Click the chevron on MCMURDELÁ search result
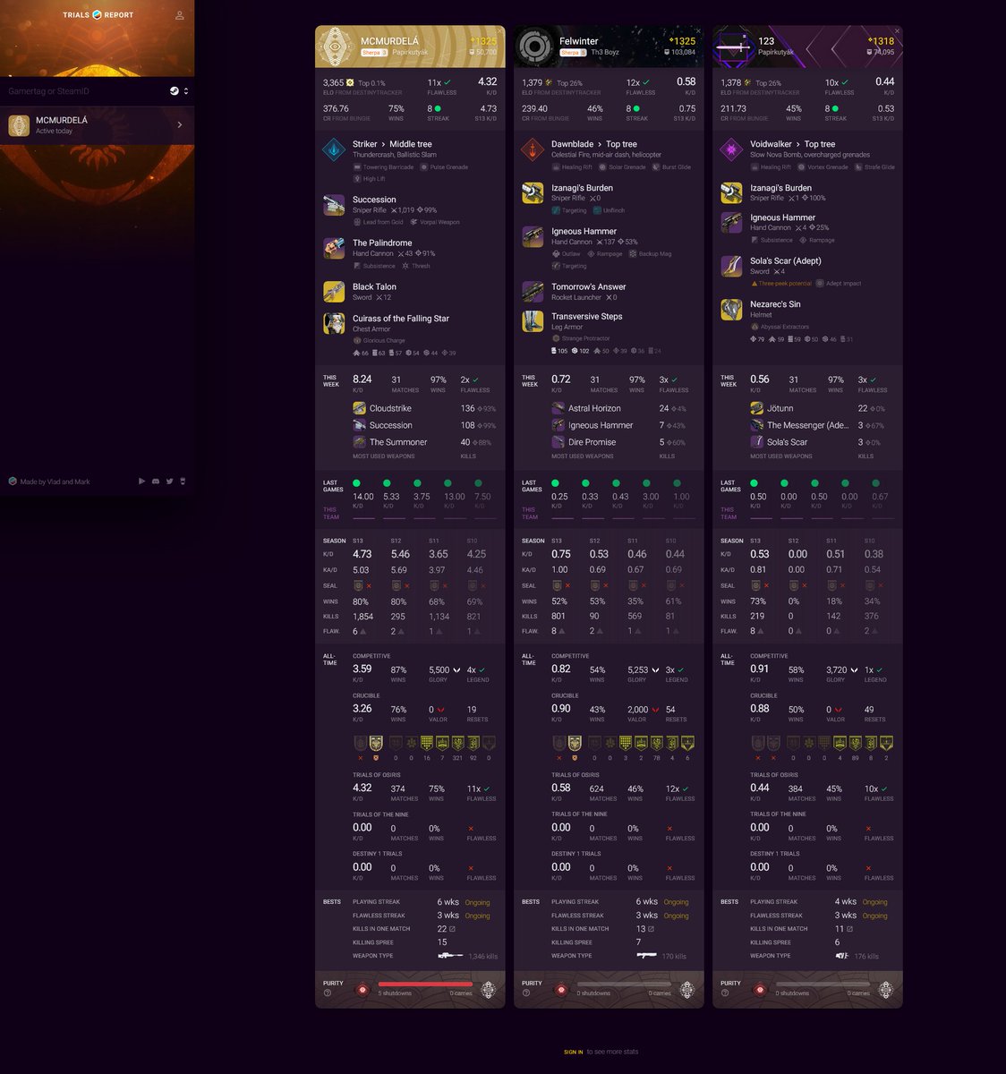The image size is (1006, 1074). click(x=180, y=125)
